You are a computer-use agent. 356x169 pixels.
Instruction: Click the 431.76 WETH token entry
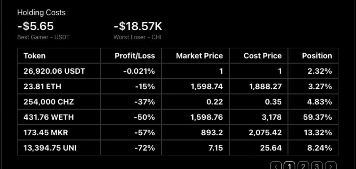[x=48, y=117]
